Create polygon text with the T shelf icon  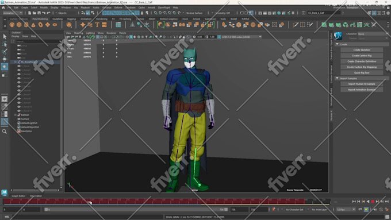[x=97, y=25]
